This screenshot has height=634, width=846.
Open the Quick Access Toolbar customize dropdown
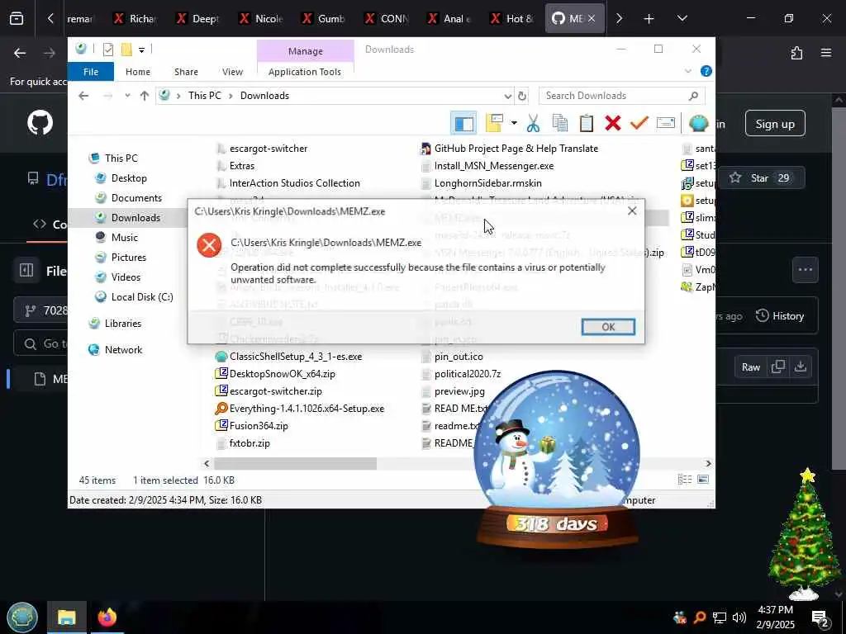141,50
